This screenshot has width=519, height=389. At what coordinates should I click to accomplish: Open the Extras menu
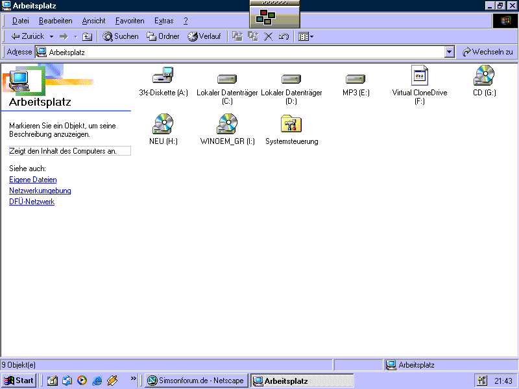click(x=163, y=21)
